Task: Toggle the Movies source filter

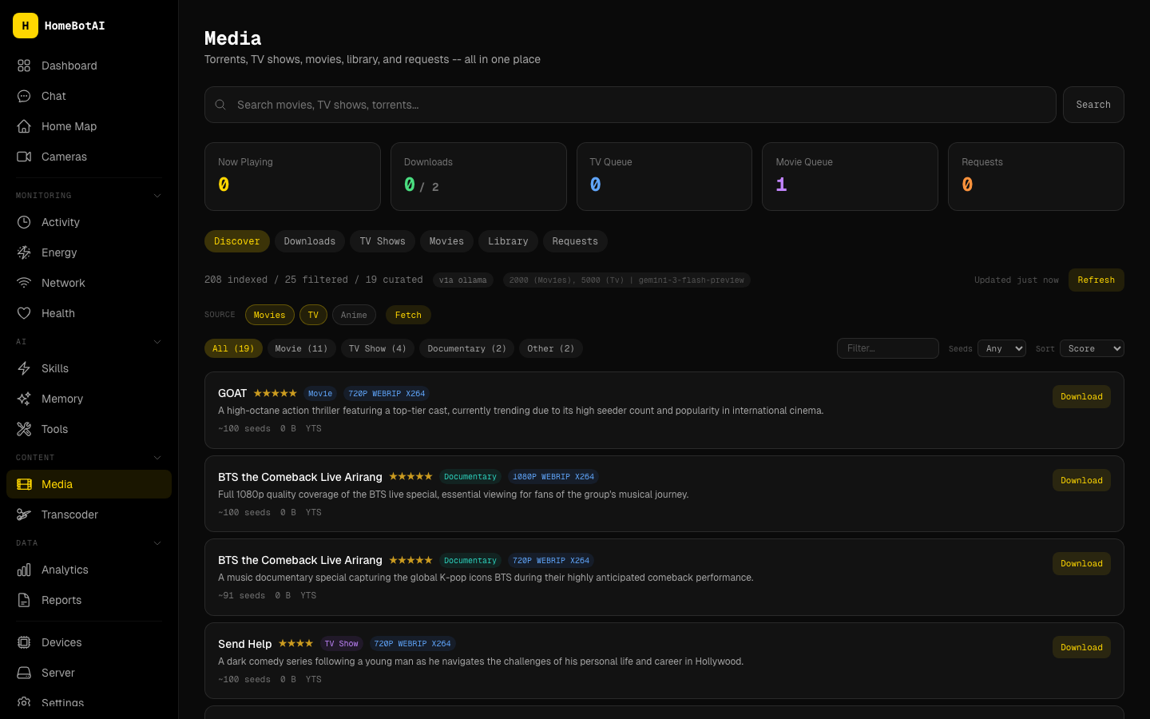Action: 269,315
